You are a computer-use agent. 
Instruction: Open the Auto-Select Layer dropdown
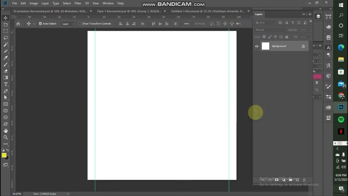point(67,24)
